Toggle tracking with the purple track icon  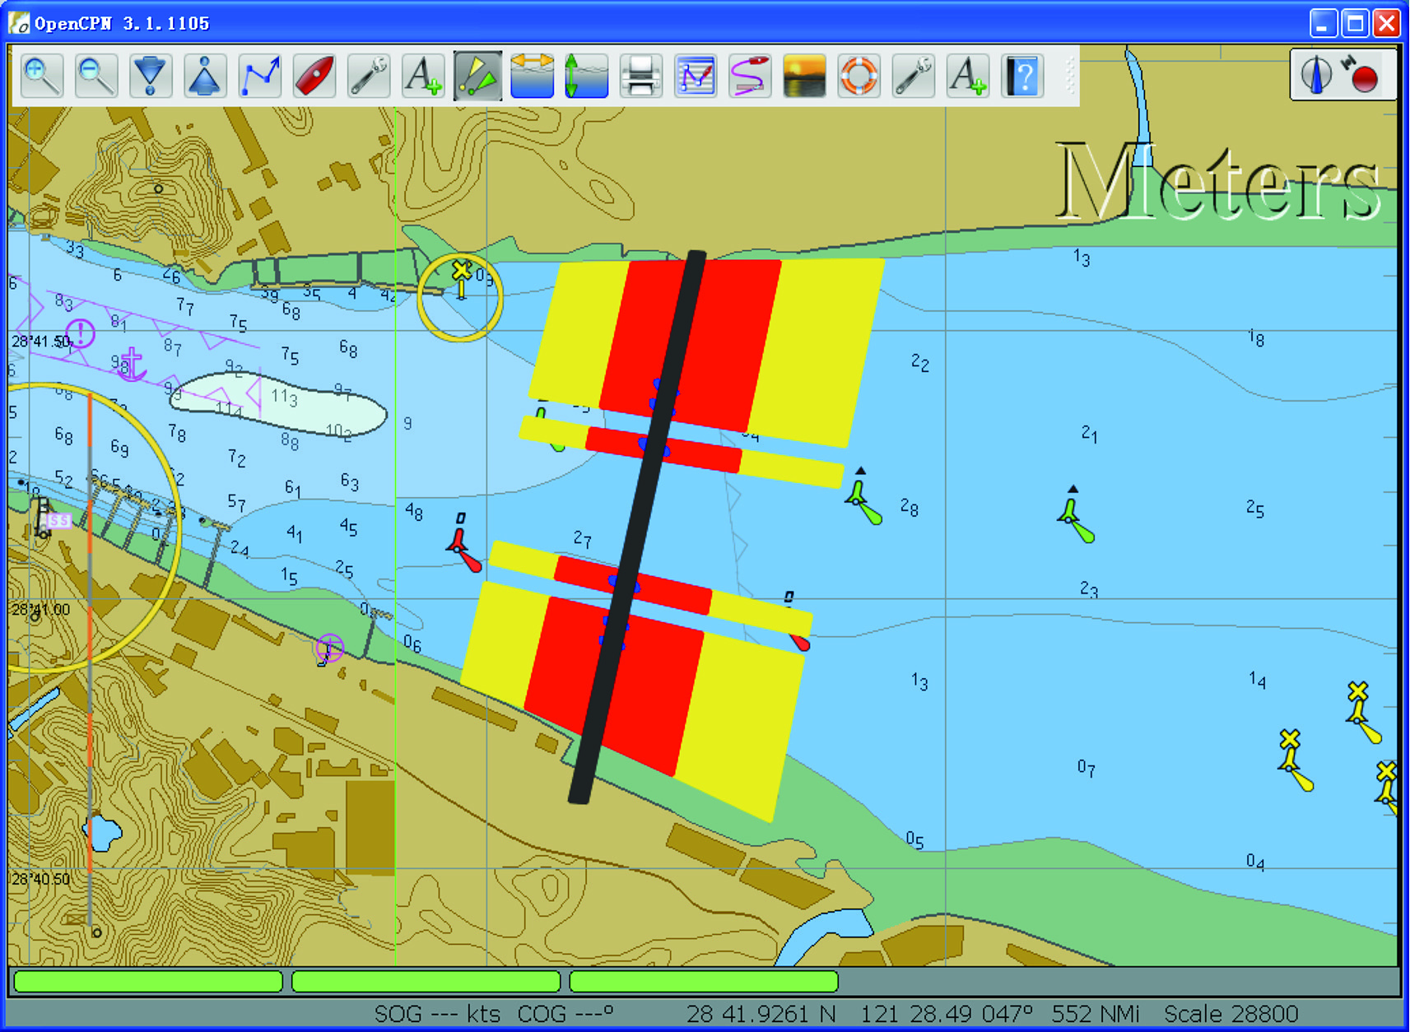750,77
